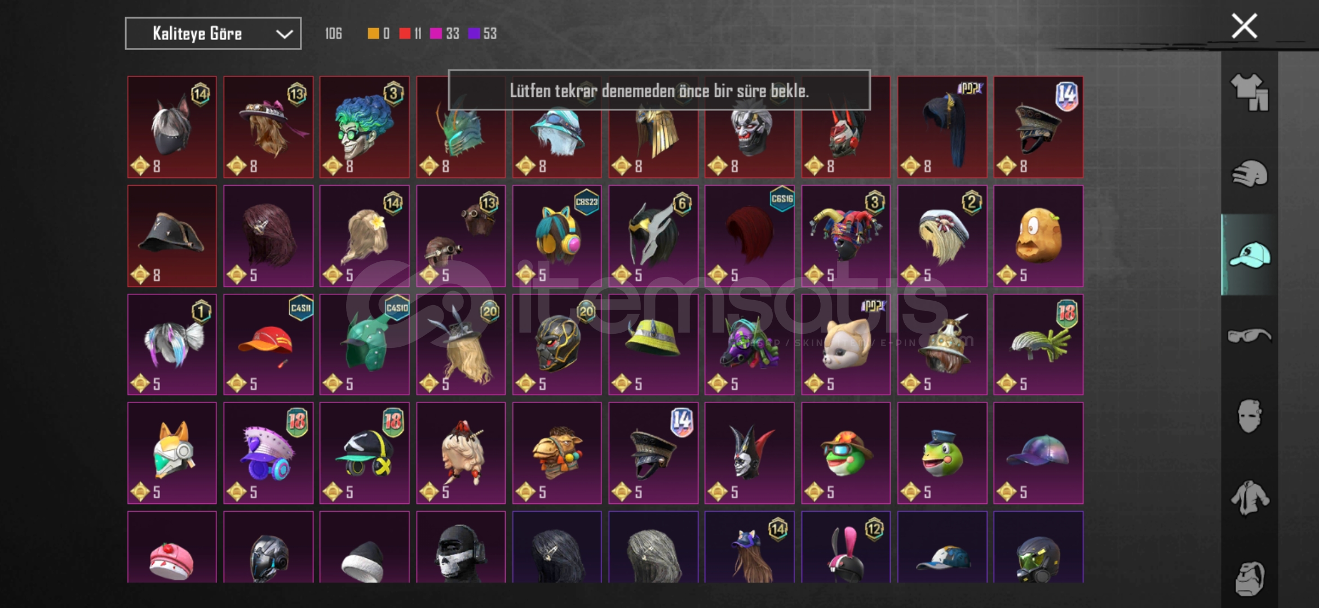Select the potato head headgear item

1038,236
